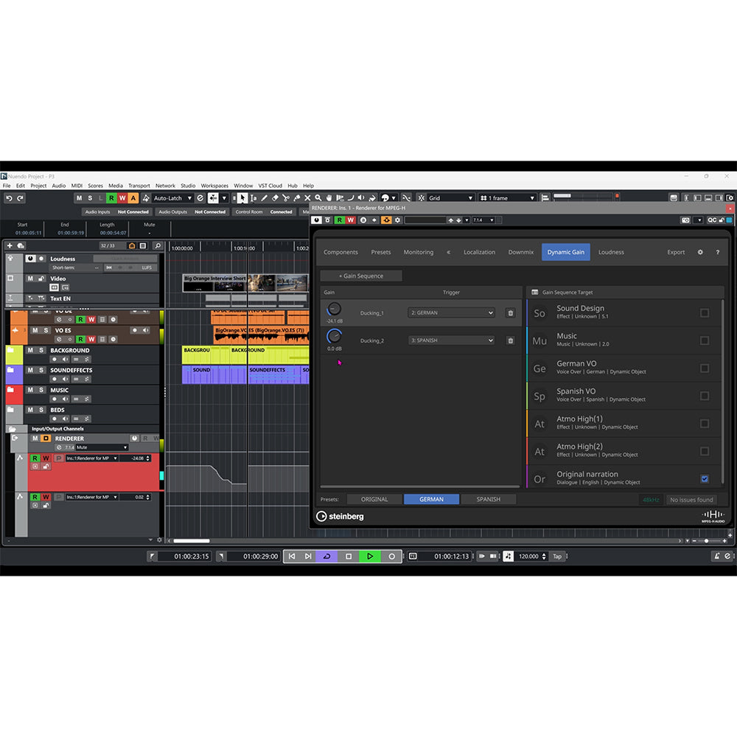Collapse the Input/Output Channels folder
This screenshot has width=737, height=737.
pos(13,429)
